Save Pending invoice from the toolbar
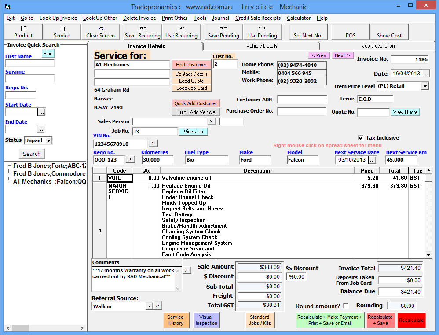This screenshot has height=335, width=439. (223, 32)
